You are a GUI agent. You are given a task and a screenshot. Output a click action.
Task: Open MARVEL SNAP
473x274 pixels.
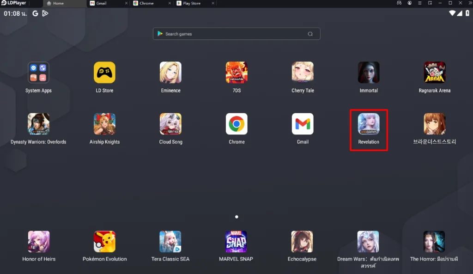[x=236, y=241]
